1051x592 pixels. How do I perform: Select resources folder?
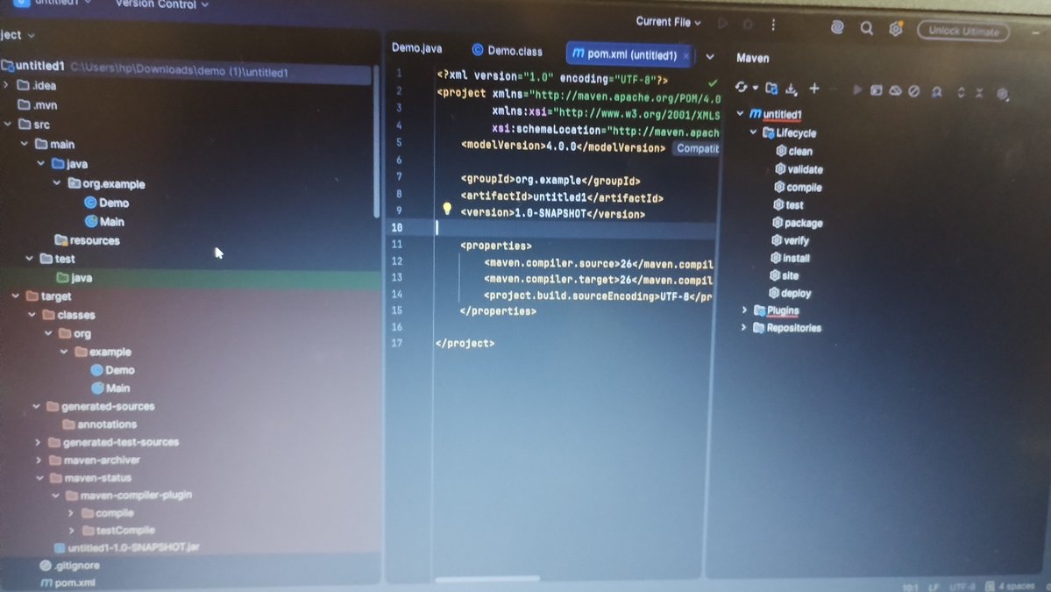point(87,240)
